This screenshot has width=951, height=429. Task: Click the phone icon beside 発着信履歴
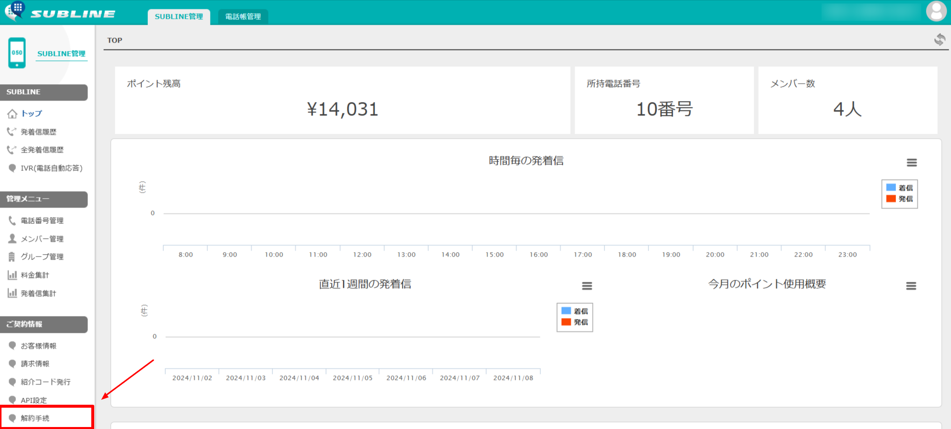[x=11, y=132]
